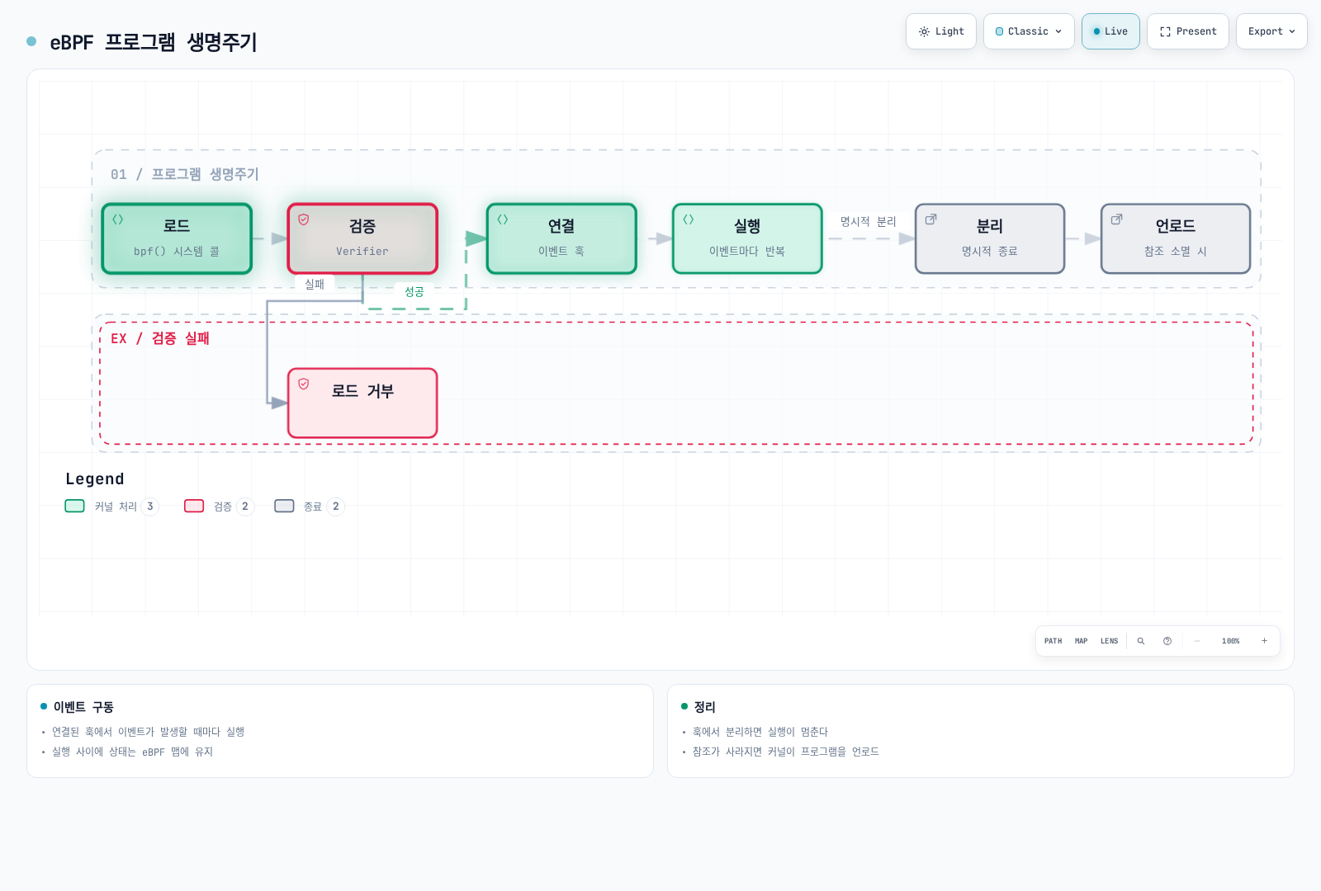Click the red 검증 legend swatch

coord(194,506)
